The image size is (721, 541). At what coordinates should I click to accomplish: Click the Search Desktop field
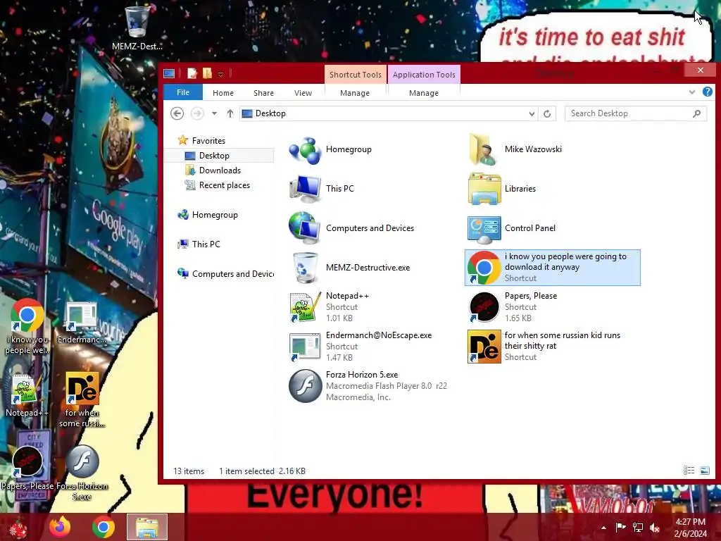[x=636, y=113]
